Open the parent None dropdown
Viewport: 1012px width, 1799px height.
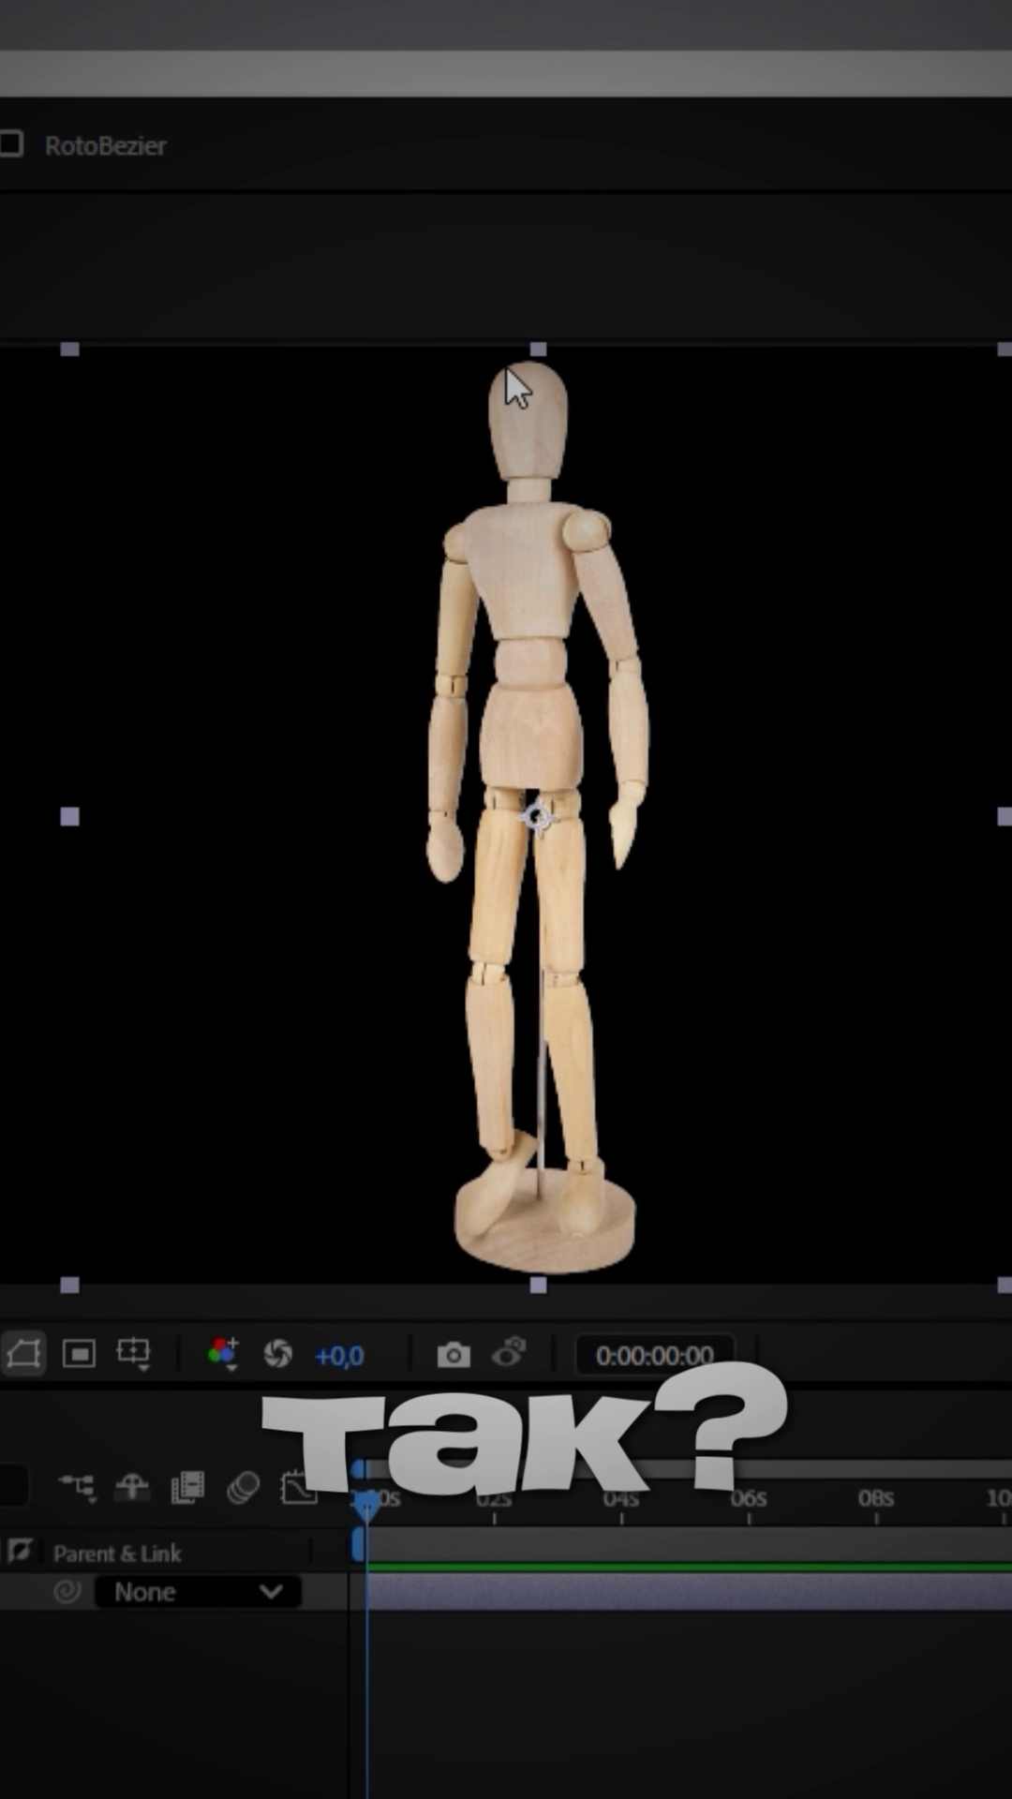click(x=198, y=1592)
